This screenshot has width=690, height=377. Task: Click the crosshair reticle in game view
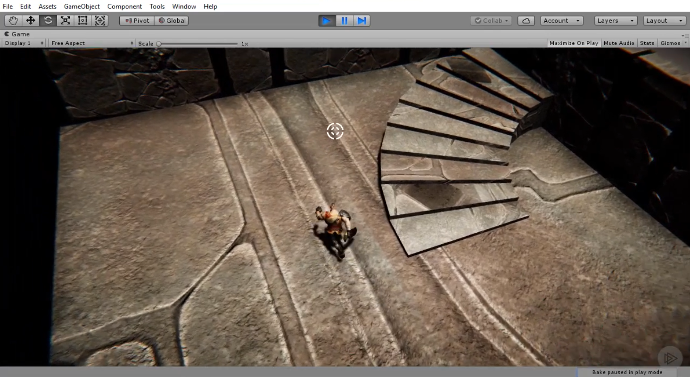[x=335, y=131]
